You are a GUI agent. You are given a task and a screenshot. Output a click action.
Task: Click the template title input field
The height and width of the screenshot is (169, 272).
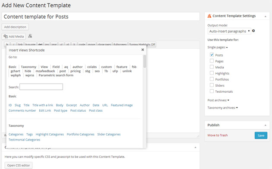(x=101, y=17)
